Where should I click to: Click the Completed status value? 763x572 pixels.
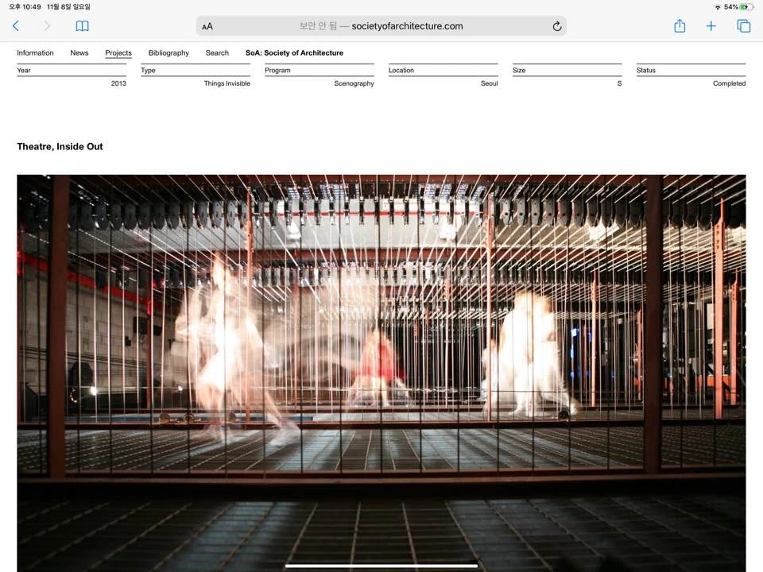(x=729, y=83)
